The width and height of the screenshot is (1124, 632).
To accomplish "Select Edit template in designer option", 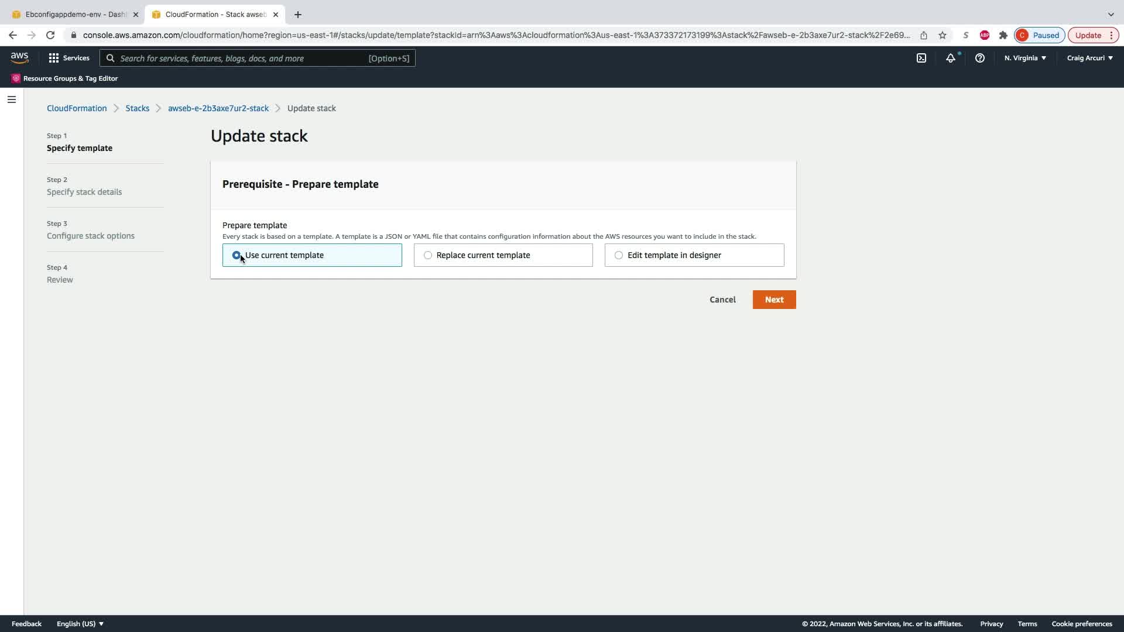I will click(619, 255).
